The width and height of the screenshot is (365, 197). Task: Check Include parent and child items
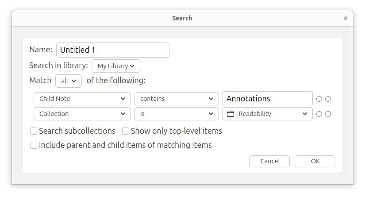(34, 145)
